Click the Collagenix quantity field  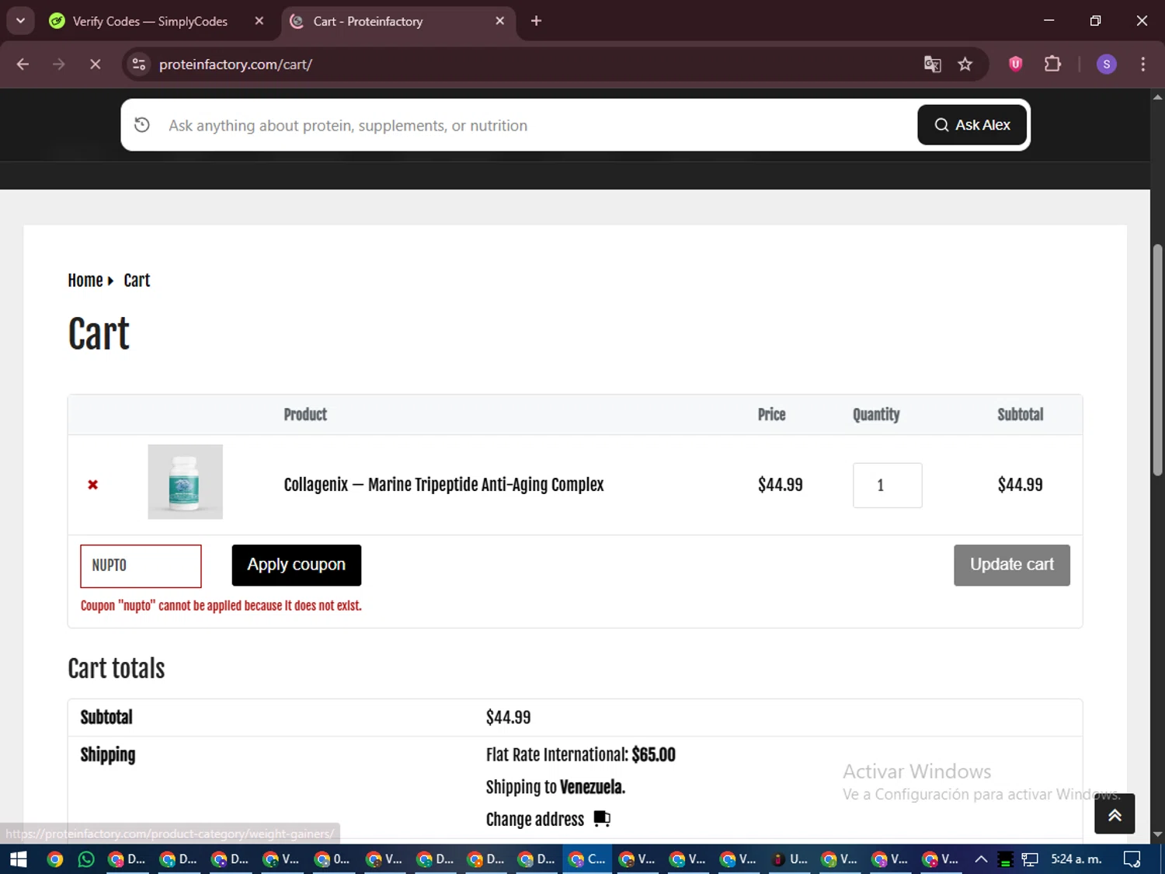[x=888, y=486]
